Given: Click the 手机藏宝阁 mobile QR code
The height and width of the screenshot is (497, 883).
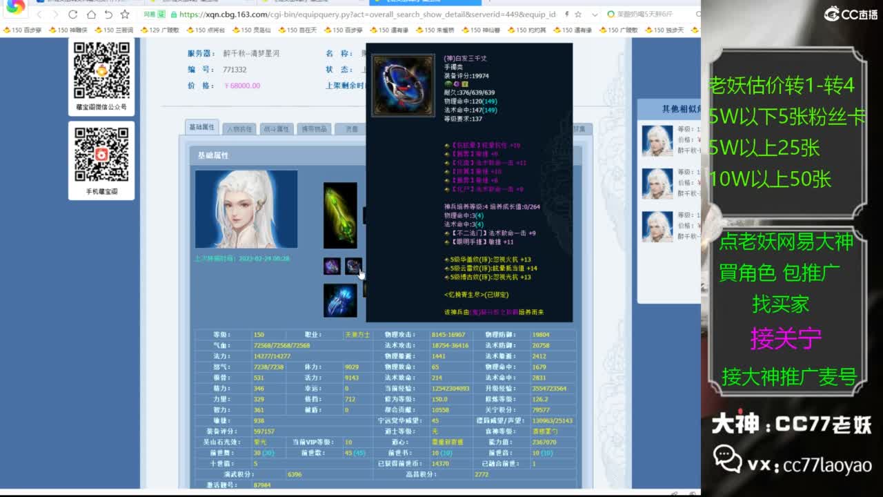Looking at the screenshot, I should click(x=101, y=155).
